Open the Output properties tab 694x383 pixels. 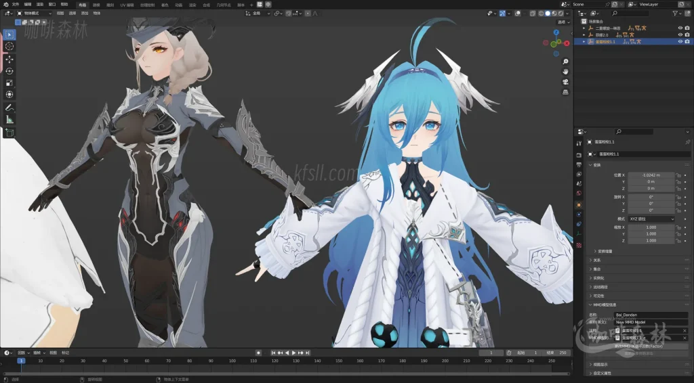point(579,165)
